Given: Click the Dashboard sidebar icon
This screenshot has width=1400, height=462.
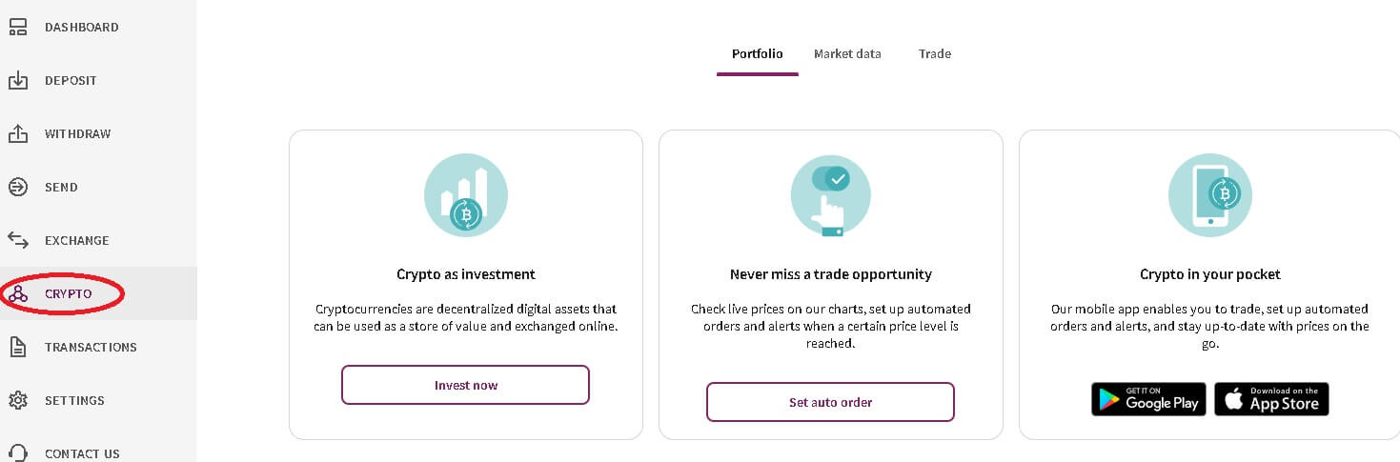Looking at the screenshot, I should (x=17, y=27).
